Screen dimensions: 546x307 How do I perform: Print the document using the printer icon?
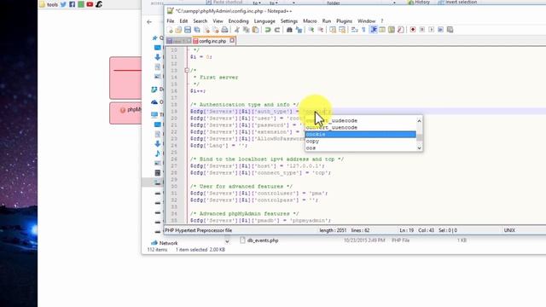click(224, 30)
